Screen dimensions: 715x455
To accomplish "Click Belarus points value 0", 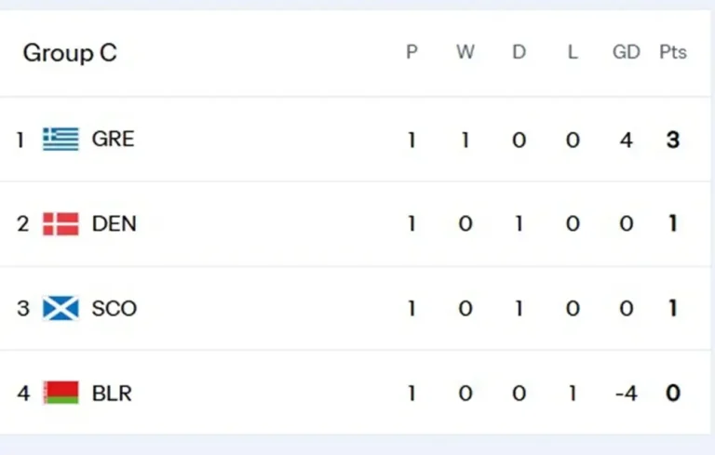I will pos(672,393).
